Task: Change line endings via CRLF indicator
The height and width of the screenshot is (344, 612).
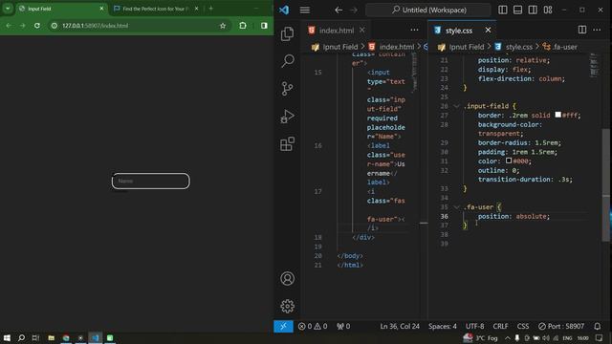Action: pos(500,326)
